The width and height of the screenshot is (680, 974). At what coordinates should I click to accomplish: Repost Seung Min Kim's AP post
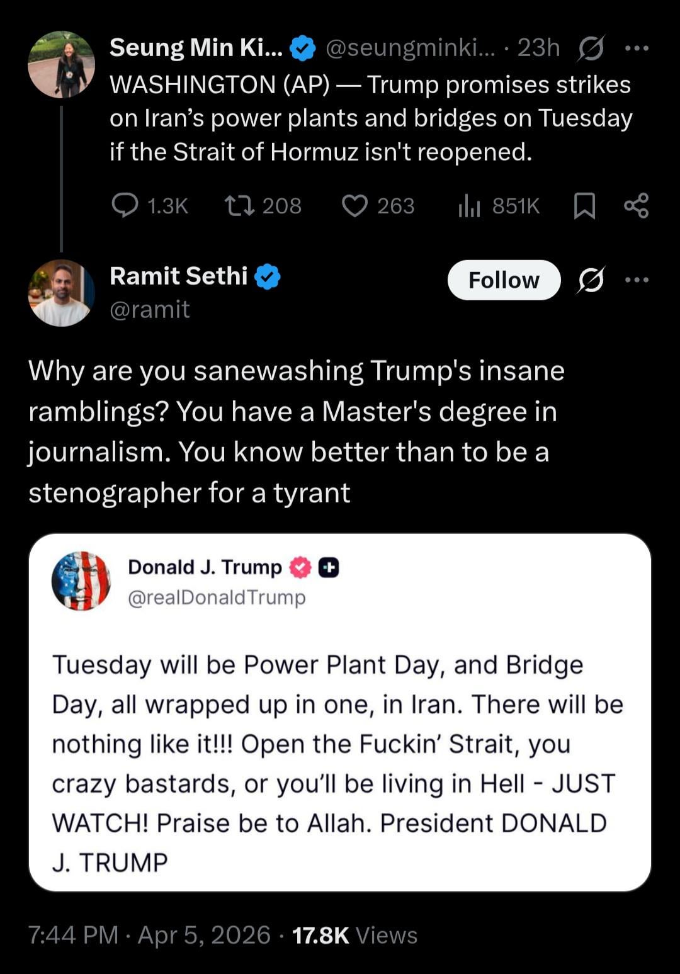coord(239,205)
